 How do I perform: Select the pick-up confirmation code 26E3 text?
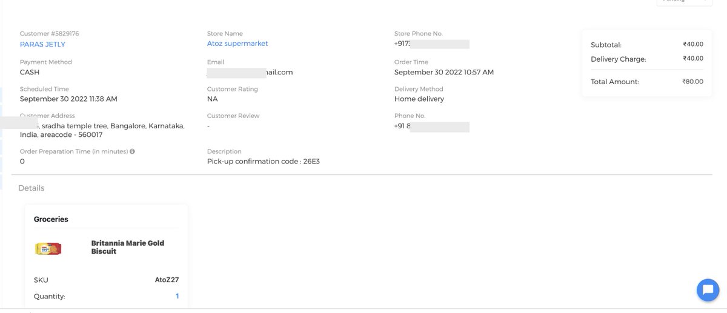[264, 162]
